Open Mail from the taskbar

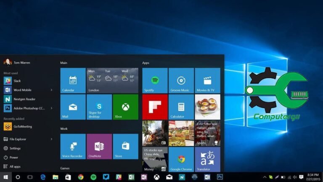pos(169,177)
